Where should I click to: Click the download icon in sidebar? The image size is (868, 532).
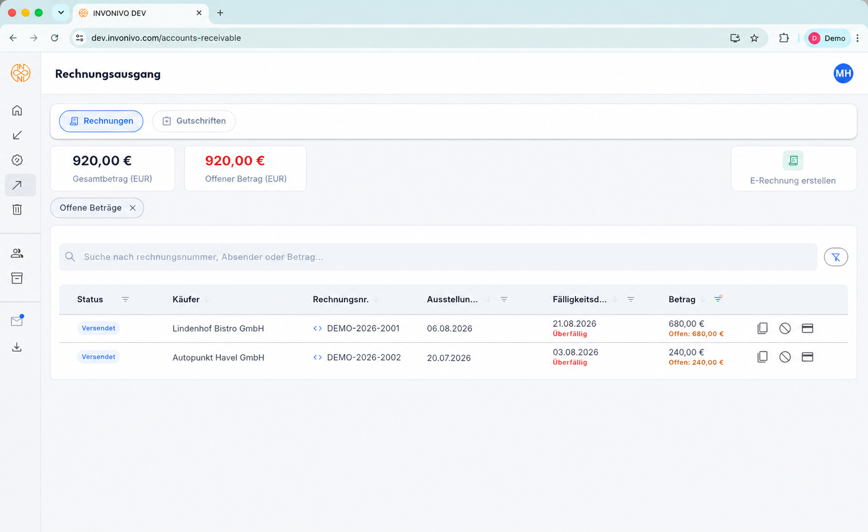(x=17, y=347)
